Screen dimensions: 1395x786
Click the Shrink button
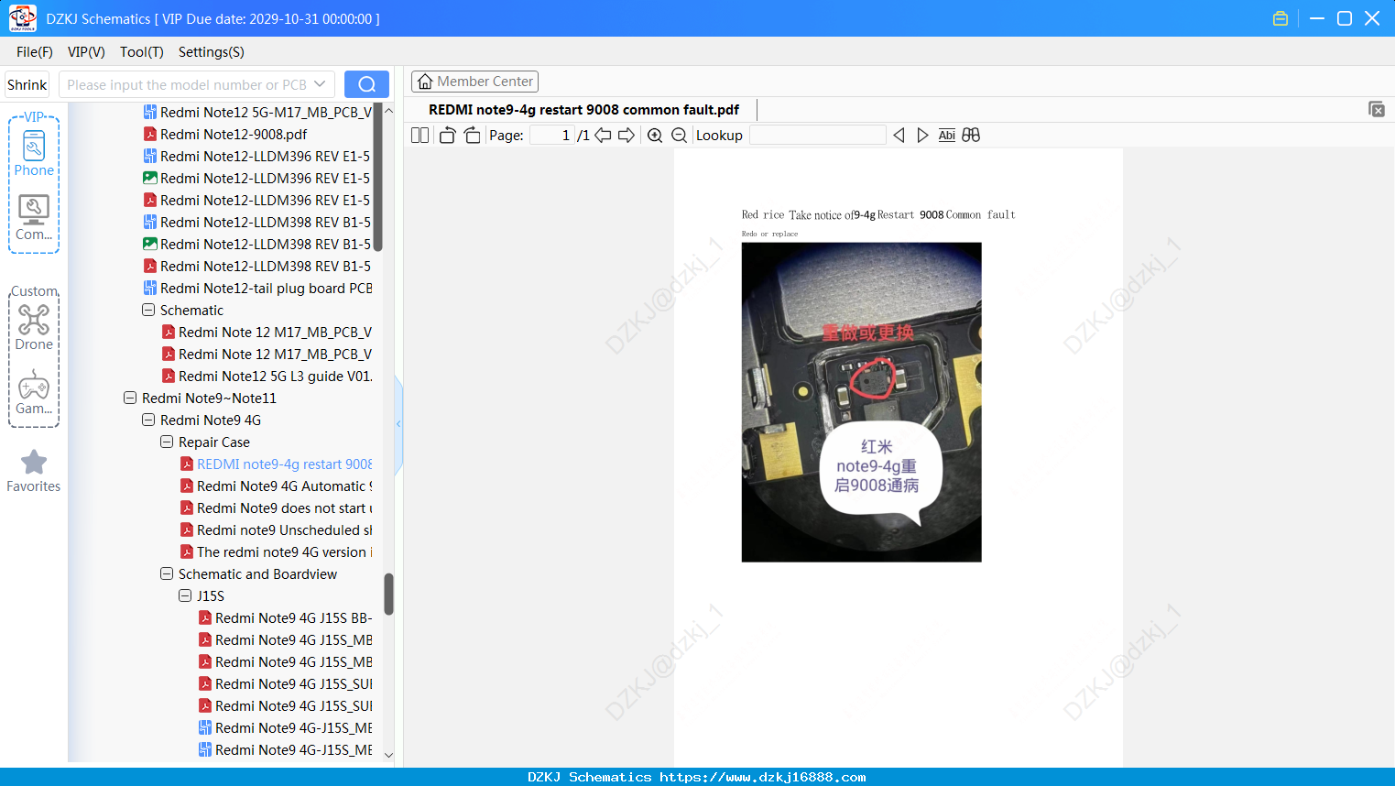coord(27,84)
